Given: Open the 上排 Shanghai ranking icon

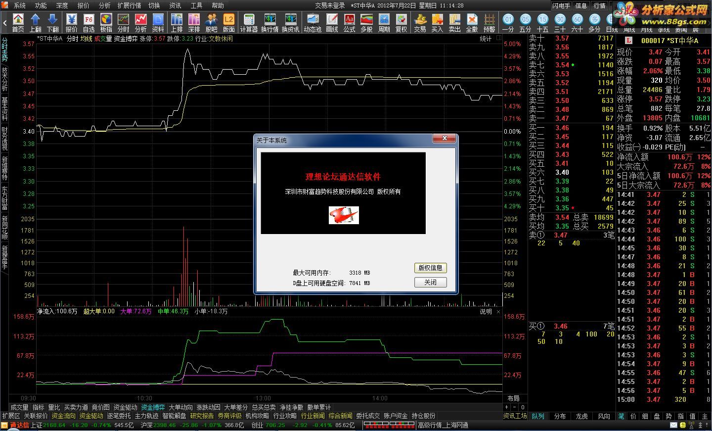Looking at the screenshot, I should 177,23.
